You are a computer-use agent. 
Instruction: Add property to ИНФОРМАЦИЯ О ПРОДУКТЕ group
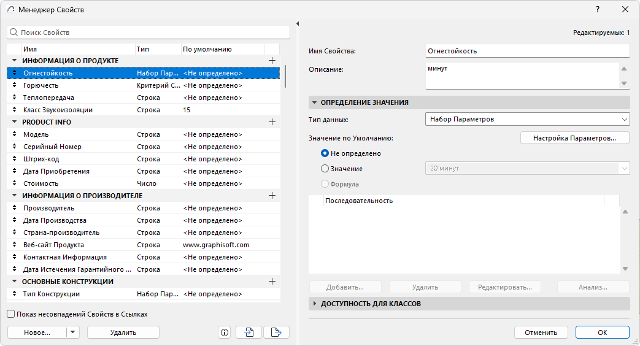click(272, 61)
